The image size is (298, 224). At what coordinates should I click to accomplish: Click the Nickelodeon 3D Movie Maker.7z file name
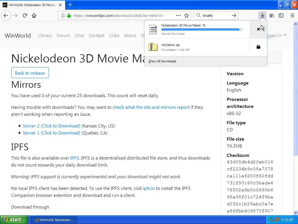click(183, 25)
